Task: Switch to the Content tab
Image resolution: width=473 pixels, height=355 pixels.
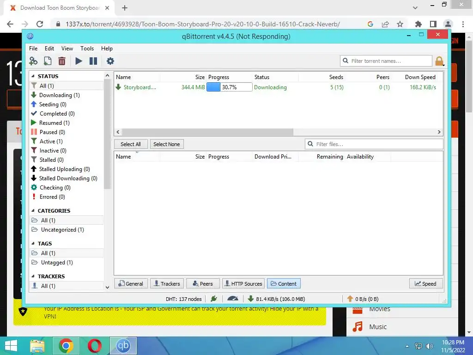Action: [x=284, y=284]
